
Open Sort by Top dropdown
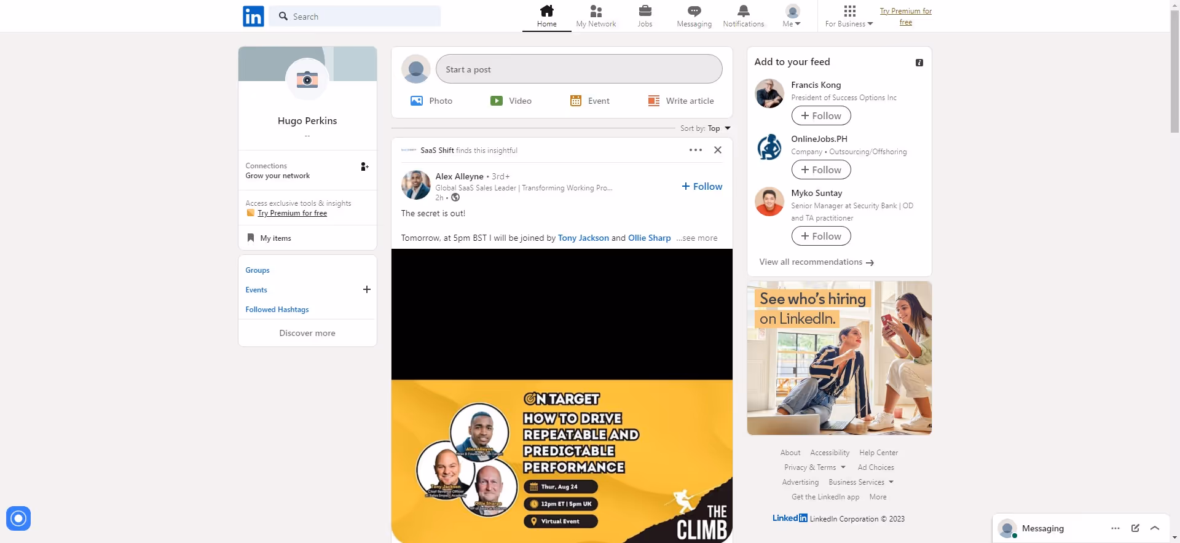(706, 128)
